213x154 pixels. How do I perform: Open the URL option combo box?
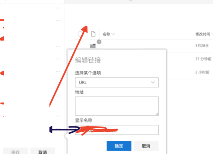pyautogui.click(x=117, y=82)
